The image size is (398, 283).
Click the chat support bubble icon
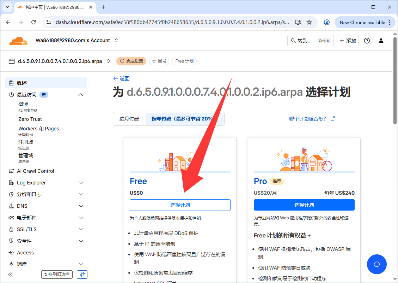[376, 264]
